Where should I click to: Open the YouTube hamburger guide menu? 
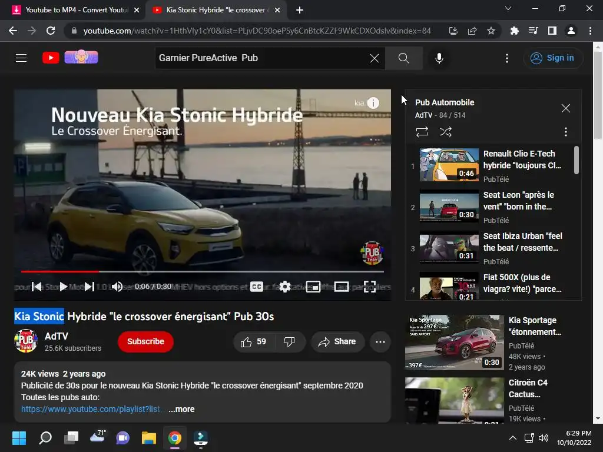[x=21, y=58]
